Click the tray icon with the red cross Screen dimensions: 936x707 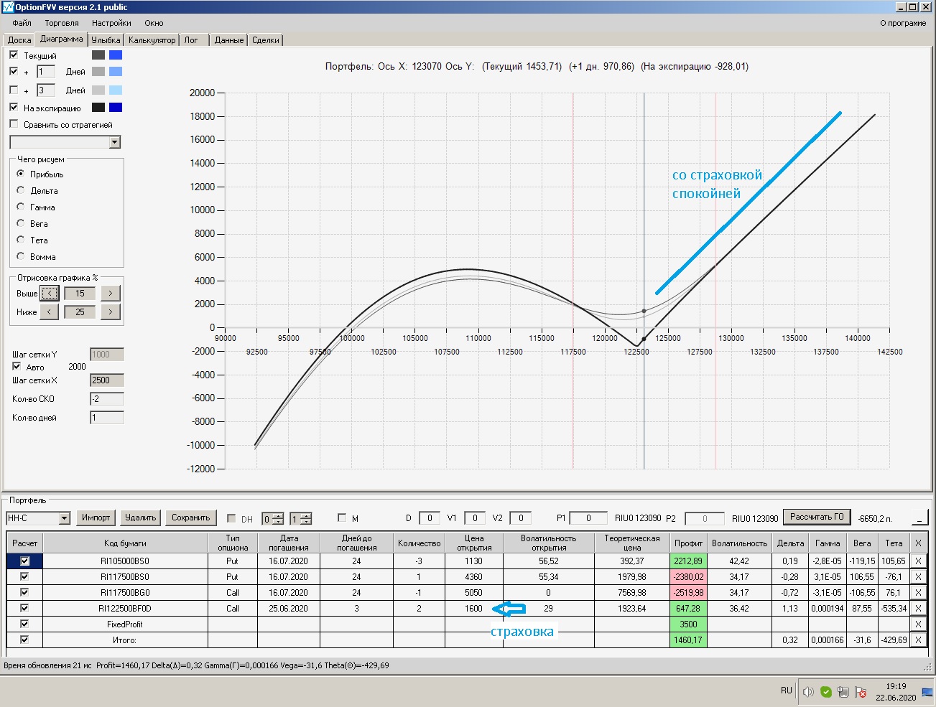(861, 692)
